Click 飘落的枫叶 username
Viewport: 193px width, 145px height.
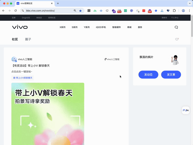point(146,57)
